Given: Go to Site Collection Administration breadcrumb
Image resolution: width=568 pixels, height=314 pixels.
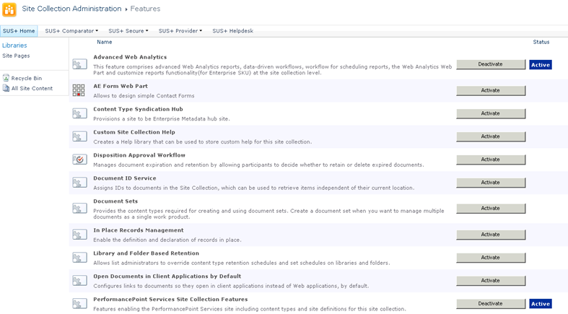Looking at the screenshot, I should click(x=71, y=9).
